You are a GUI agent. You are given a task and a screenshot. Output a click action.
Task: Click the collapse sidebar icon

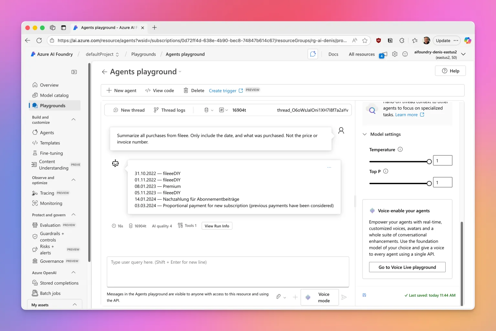tap(74, 72)
